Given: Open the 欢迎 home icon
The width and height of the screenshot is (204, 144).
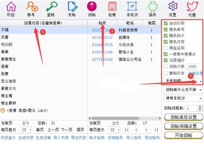Looking at the screenshot, I should coord(11,7).
